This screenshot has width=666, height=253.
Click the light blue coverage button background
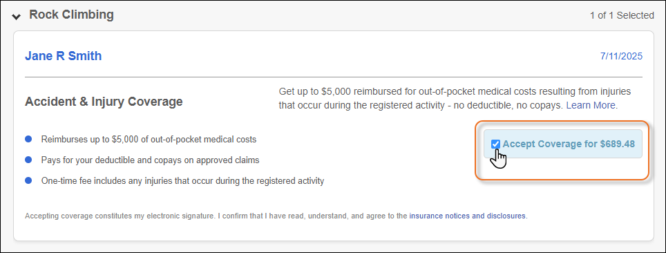(563, 144)
